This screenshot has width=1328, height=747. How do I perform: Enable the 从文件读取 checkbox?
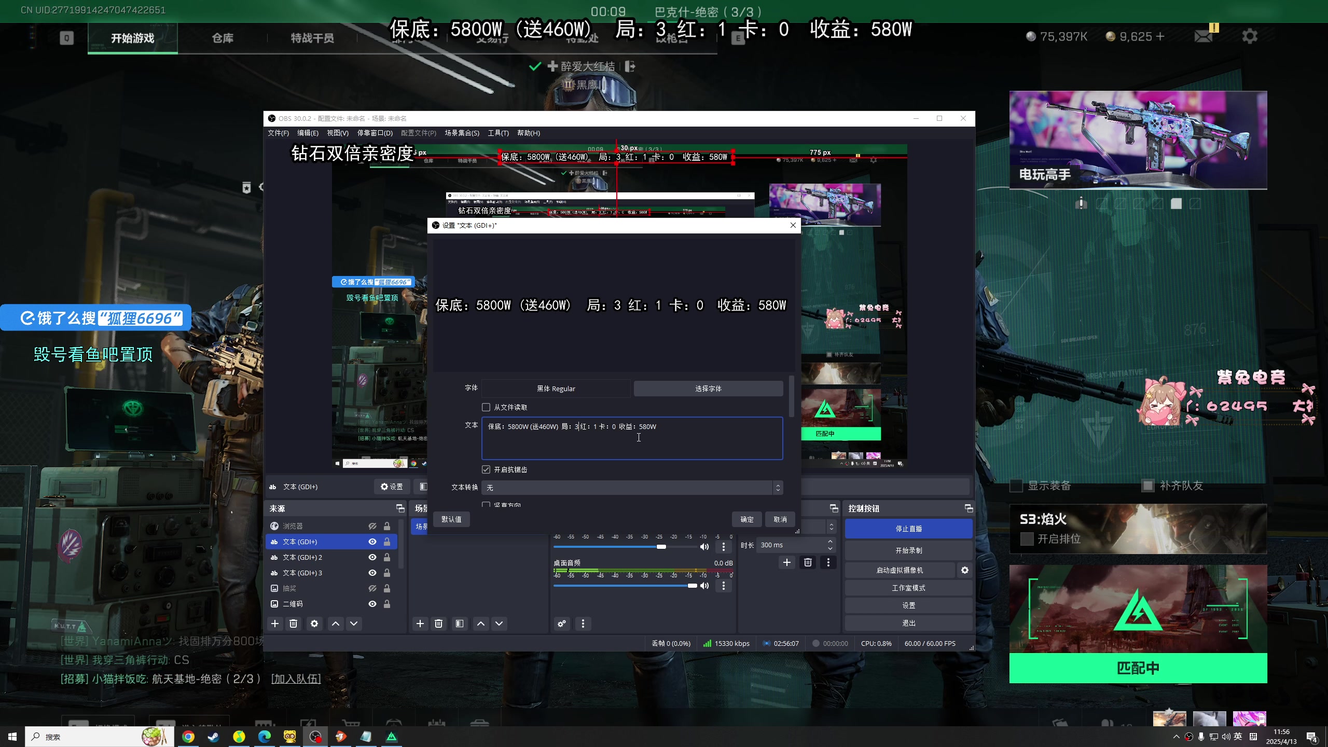coord(486,407)
